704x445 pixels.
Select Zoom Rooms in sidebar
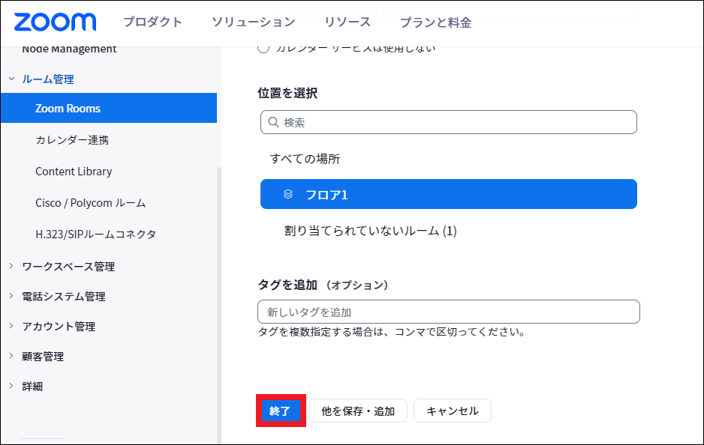109,108
